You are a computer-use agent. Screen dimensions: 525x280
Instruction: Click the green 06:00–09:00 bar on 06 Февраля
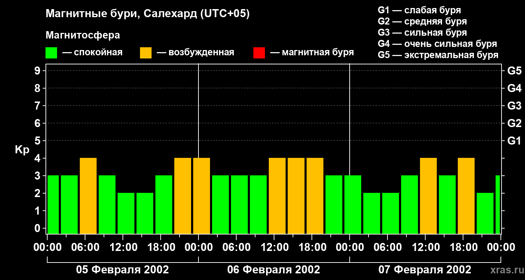pos(239,205)
